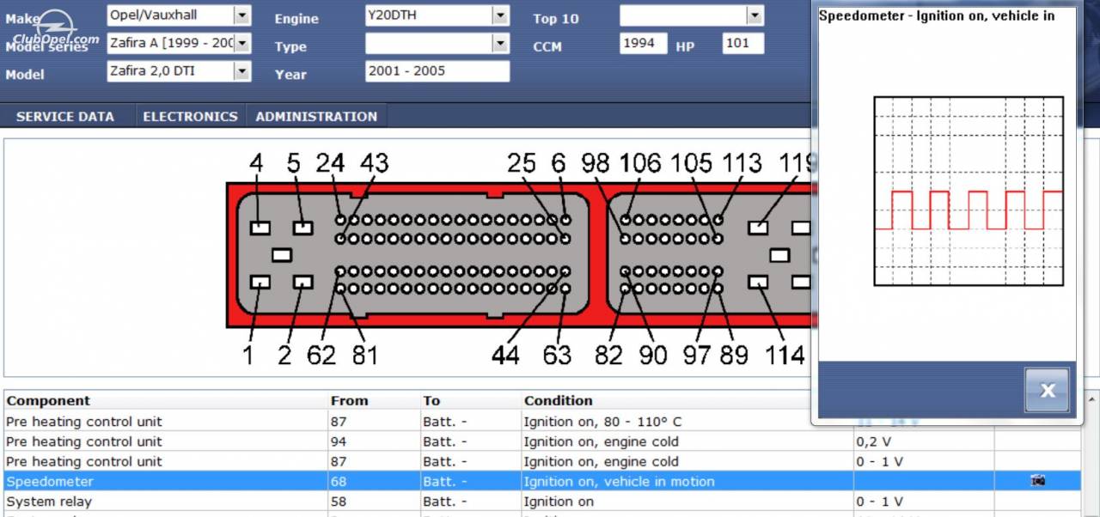Click the '0,2 V' voltage value
The width and height of the screenshot is (1100, 517).
coord(873,441)
